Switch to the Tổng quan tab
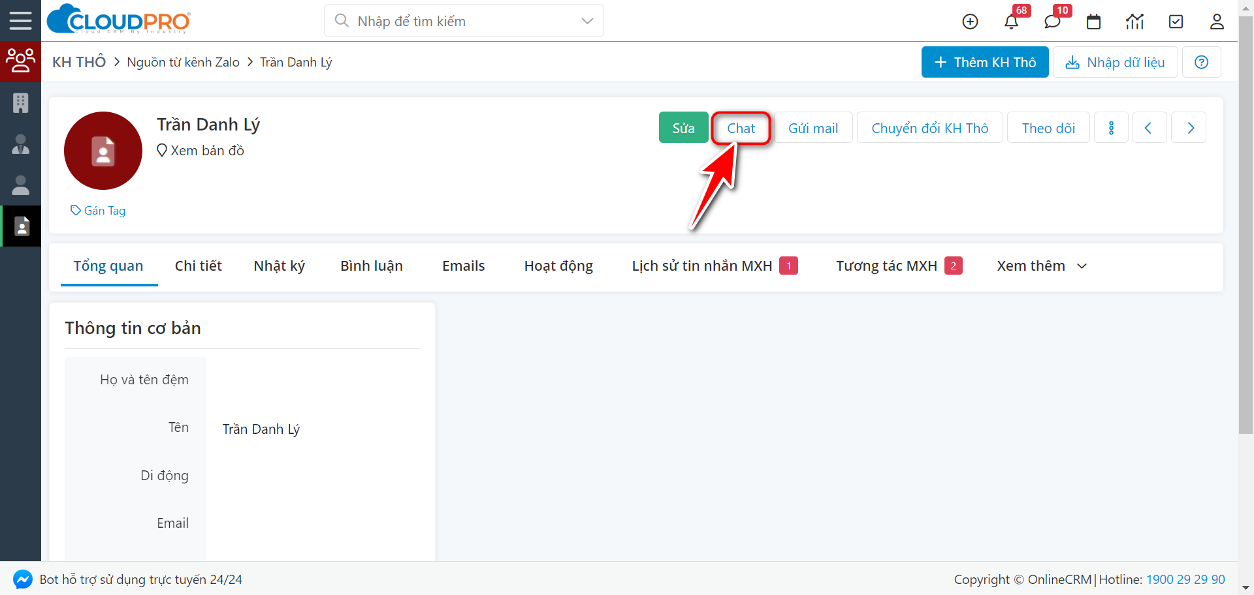Viewport: 1254px width, 595px height. coord(108,266)
